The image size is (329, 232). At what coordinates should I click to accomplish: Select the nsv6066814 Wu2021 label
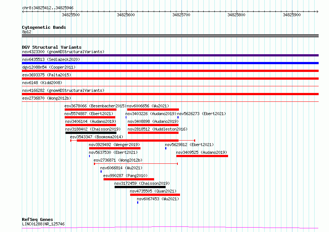coord(121,168)
